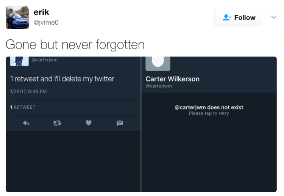Click the 1/28/17, 8:48 PM timestamp
Viewport: 284px width, 196px height.
coord(28,91)
